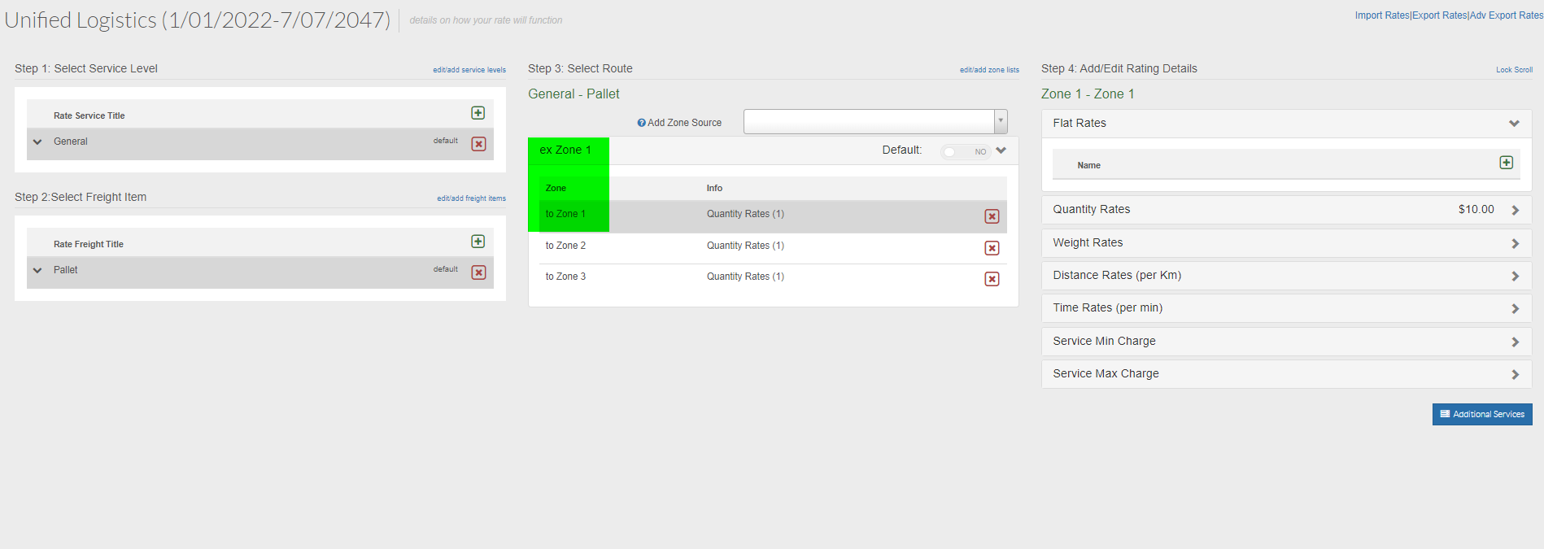1544x549 pixels.
Task: Delete the General service level
Action: [x=479, y=144]
